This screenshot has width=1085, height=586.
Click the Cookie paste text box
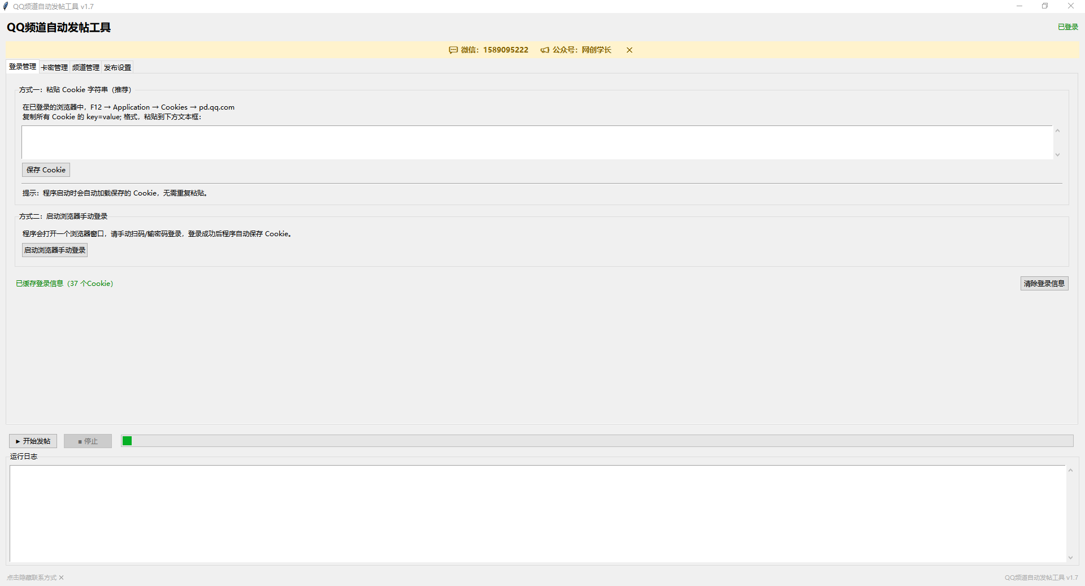[x=537, y=142]
